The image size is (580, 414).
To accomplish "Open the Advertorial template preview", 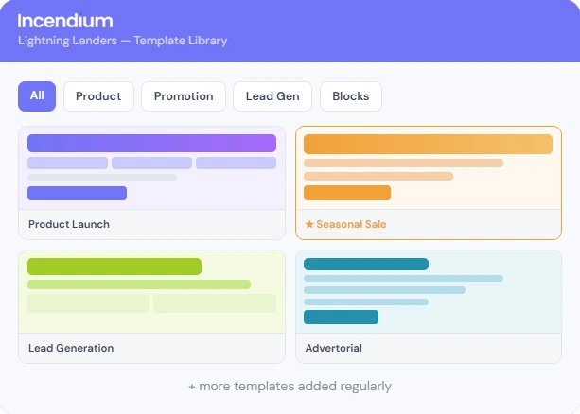I will (429, 292).
